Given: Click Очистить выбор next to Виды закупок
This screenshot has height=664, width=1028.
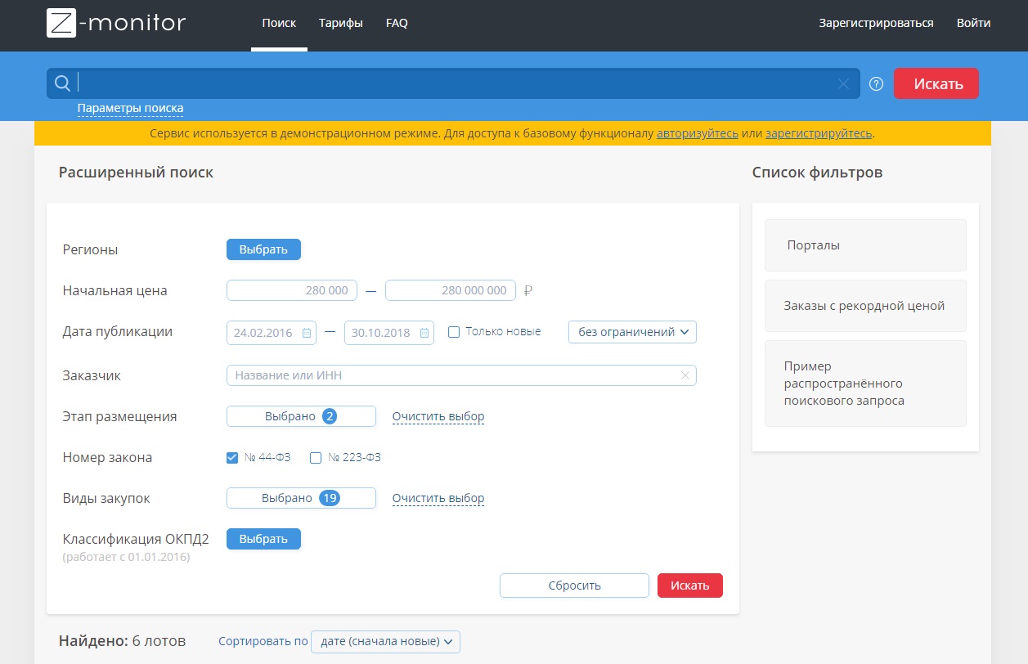Looking at the screenshot, I should click(x=438, y=498).
